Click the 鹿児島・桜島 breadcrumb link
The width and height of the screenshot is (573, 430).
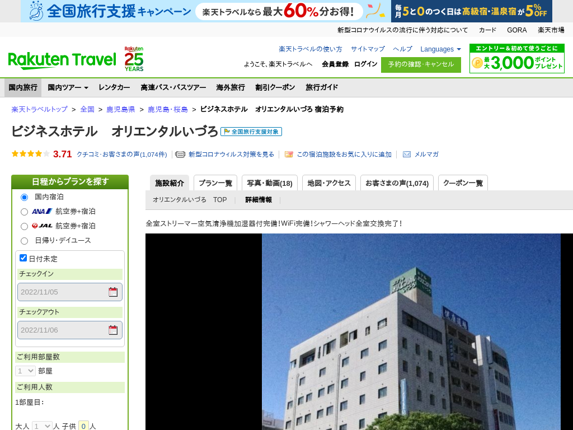(x=168, y=109)
